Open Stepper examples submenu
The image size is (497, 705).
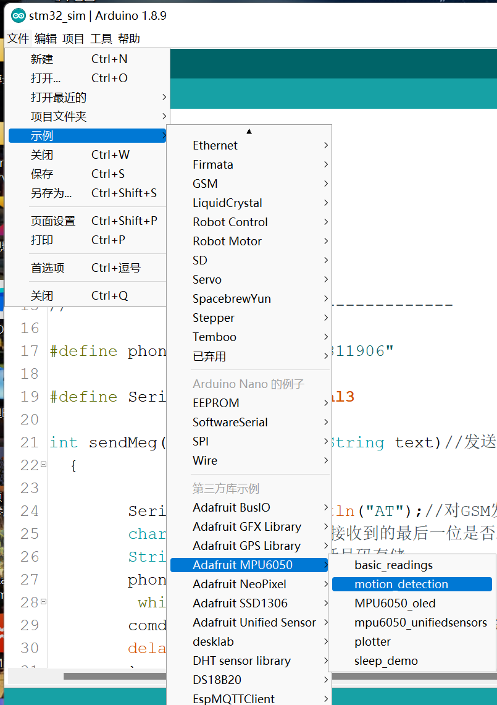tap(249, 318)
